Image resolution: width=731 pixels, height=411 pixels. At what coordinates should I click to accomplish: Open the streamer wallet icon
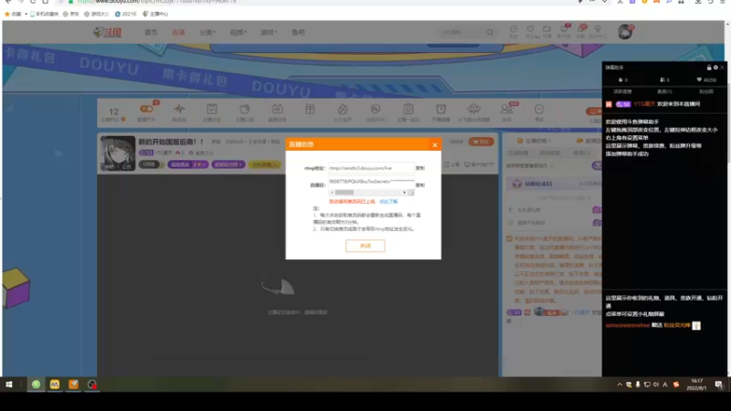tap(244, 110)
